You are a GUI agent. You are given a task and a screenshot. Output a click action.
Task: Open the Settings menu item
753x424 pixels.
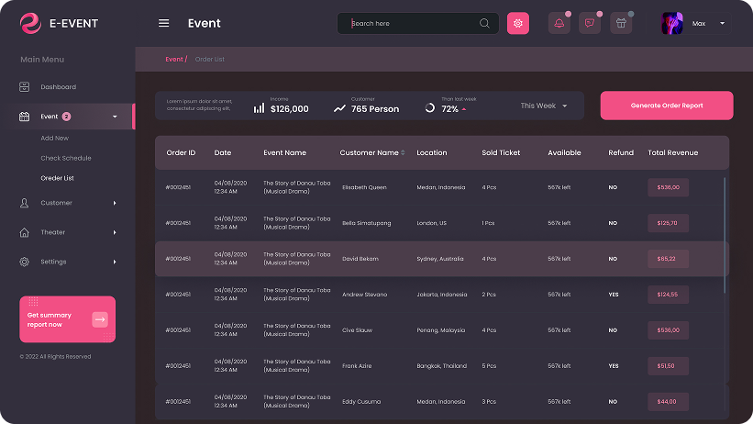pyautogui.click(x=53, y=262)
